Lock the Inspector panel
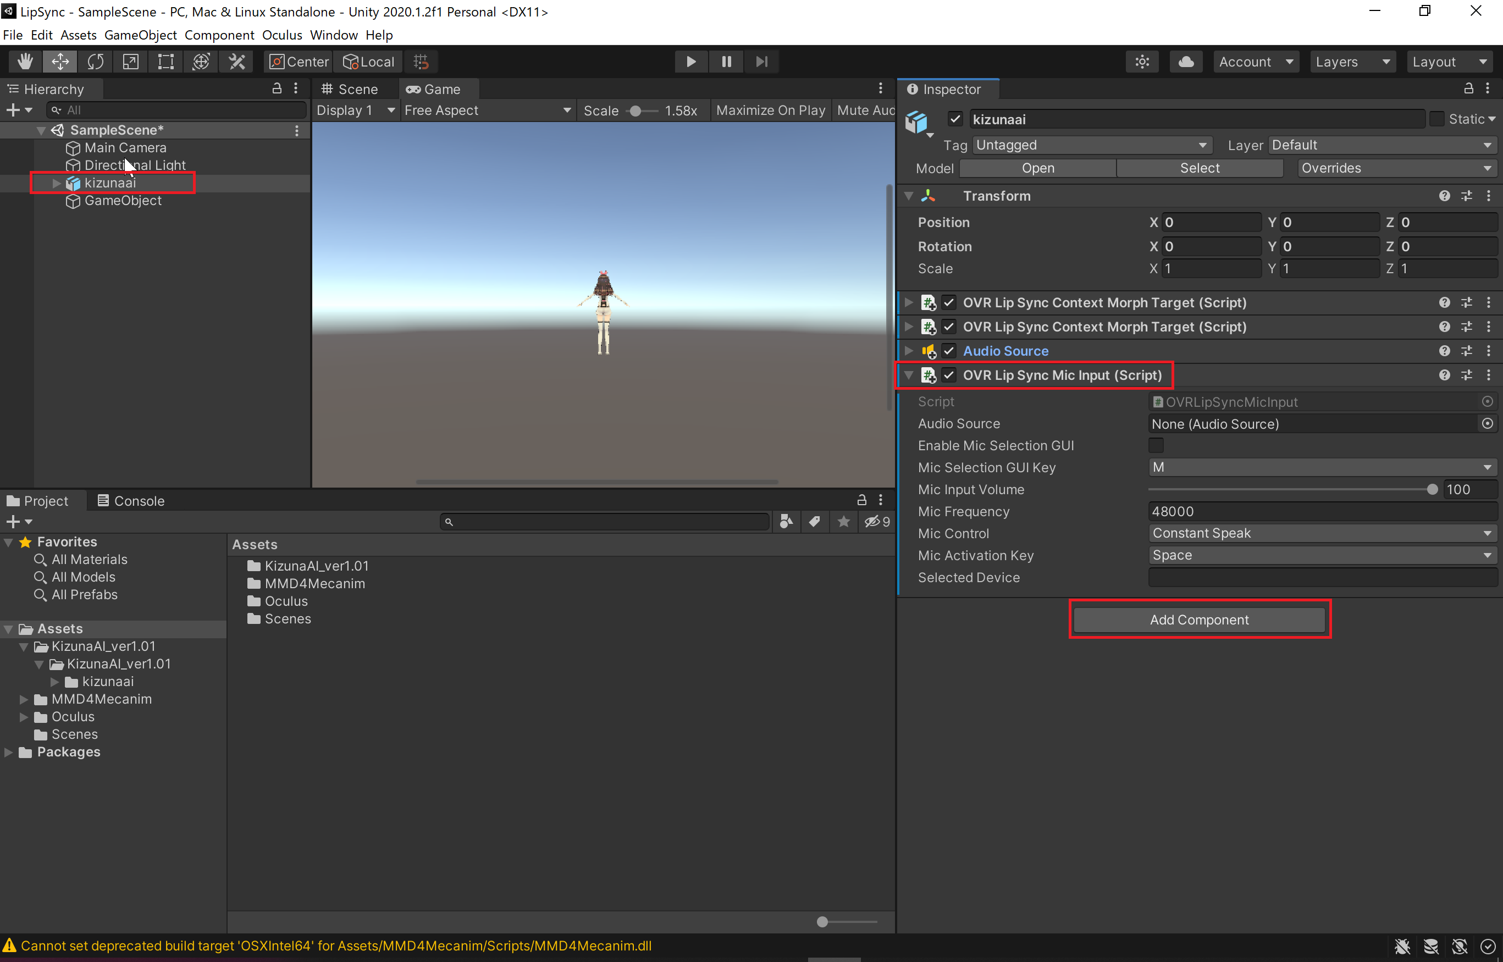This screenshot has height=962, width=1503. [x=1469, y=89]
